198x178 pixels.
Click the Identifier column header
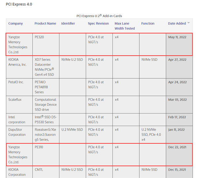[x=68, y=23]
